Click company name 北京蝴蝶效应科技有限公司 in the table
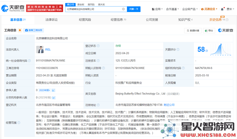The width and height of the screenshot is (237, 139). point(52,38)
